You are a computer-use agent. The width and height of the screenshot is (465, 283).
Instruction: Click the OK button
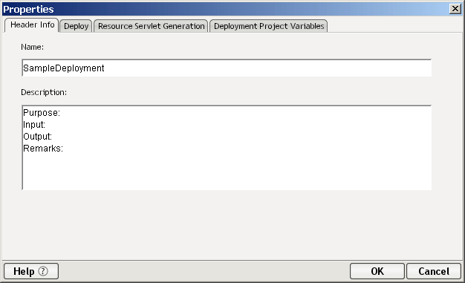(x=377, y=271)
